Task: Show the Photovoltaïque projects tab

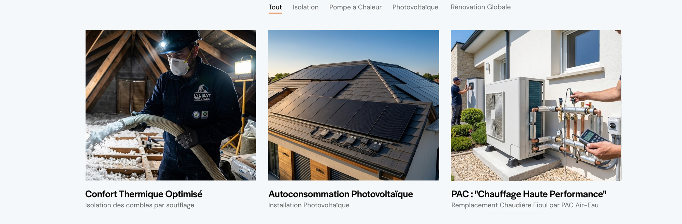Action: (x=415, y=7)
